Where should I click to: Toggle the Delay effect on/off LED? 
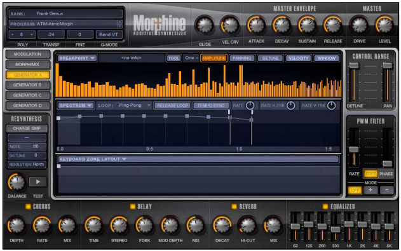tap(132, 207)
